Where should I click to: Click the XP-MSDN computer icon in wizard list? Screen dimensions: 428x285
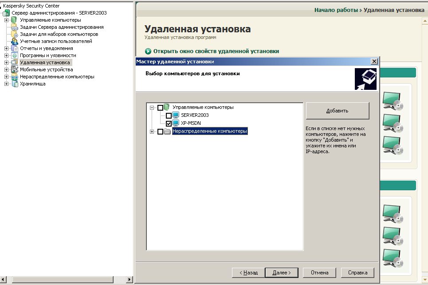click(176, 123)
